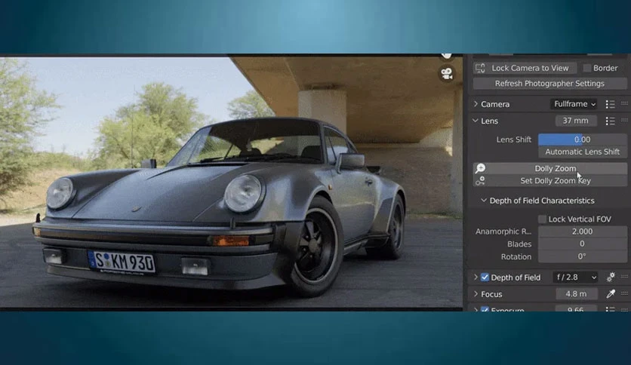The height and width of the screenshot is (365, 631).
Task: Enable Lock Vertical FOV checkbox
Action: point(543,219)
